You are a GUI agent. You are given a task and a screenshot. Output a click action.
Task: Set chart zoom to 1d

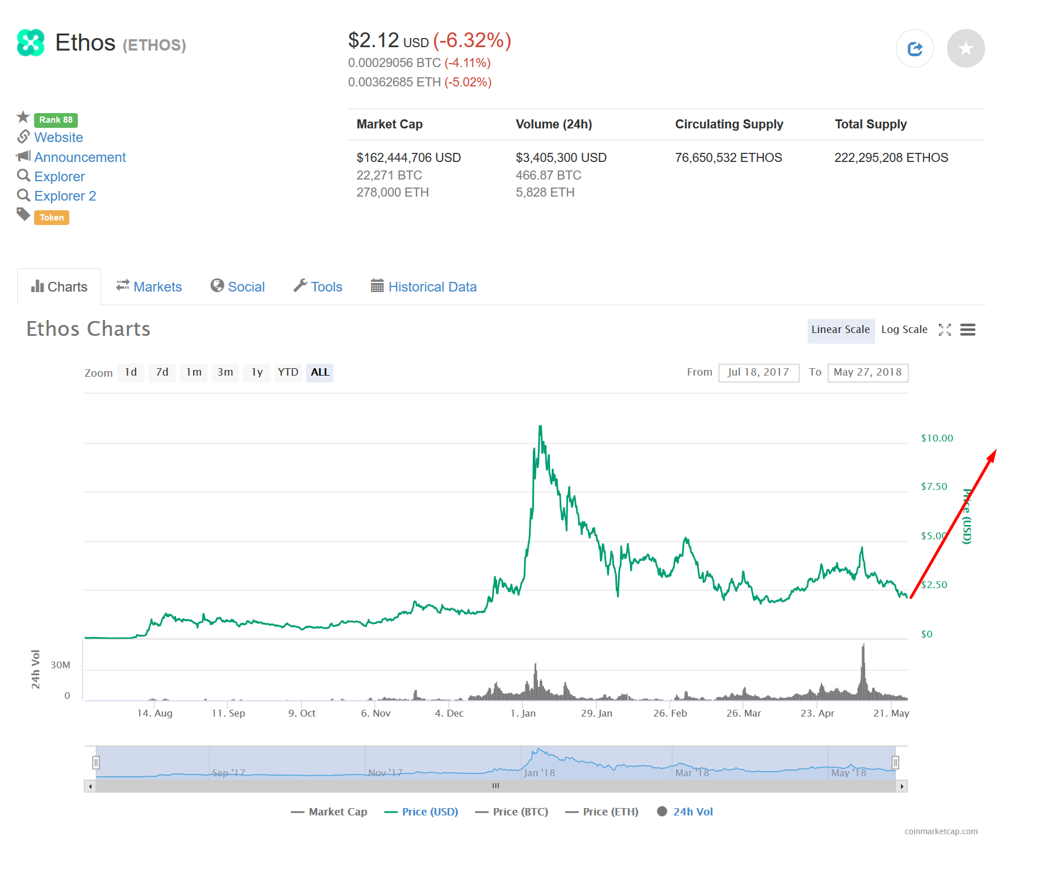coord(131,373)
